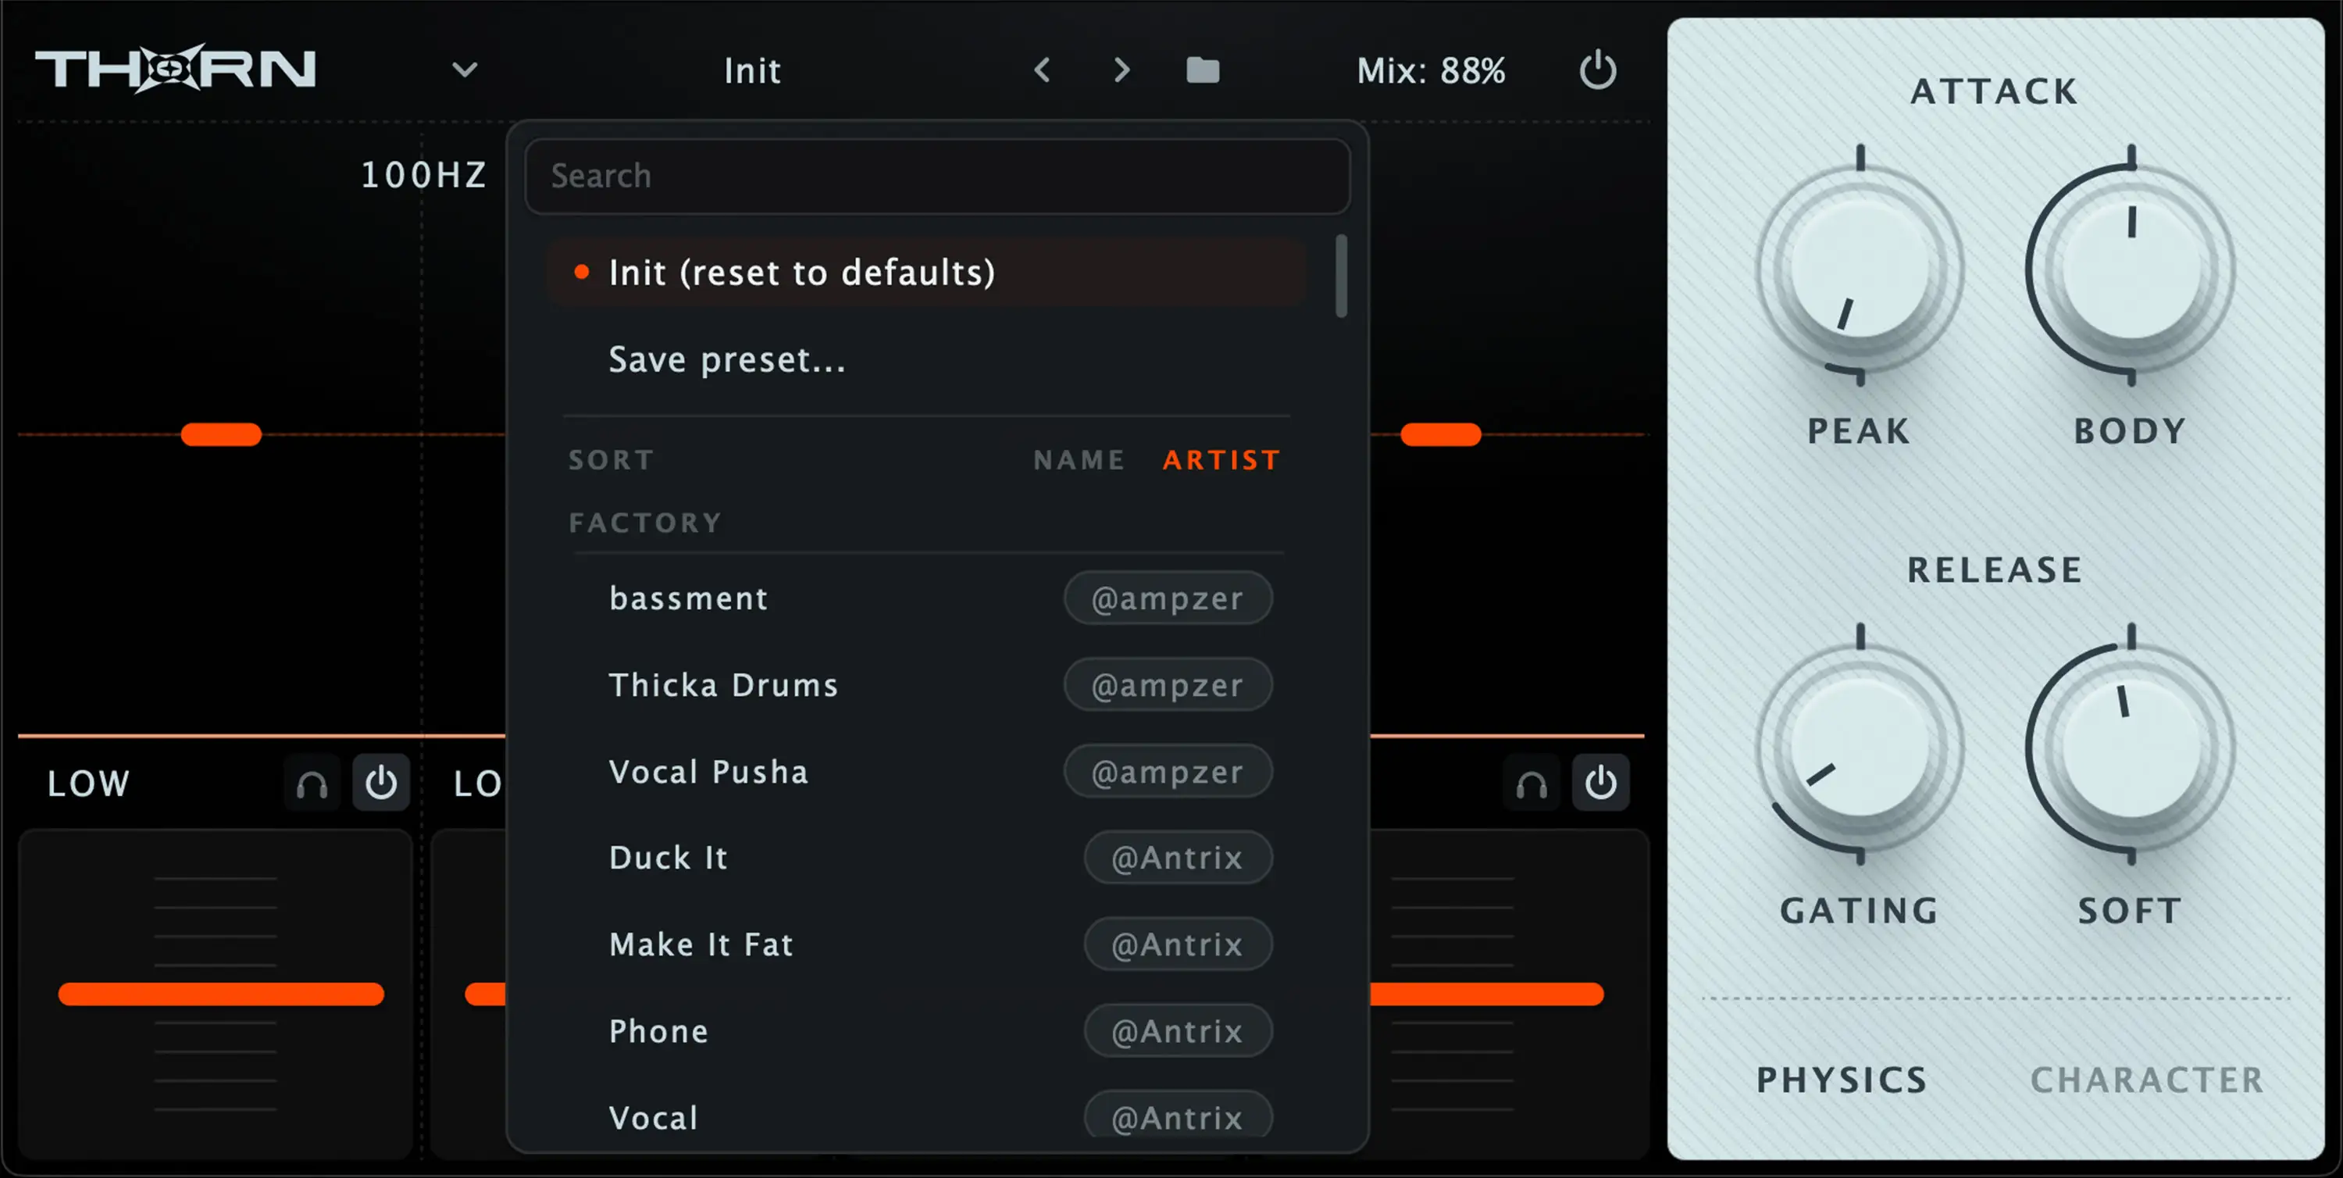
Task: Click the 100HZ crossover label
Action: pyautogui.click(x=425, y=176)
